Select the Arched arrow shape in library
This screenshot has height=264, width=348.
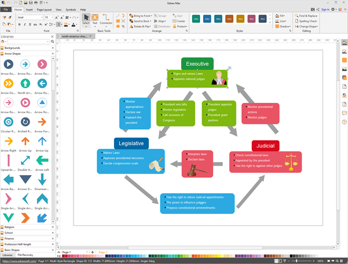25,122
